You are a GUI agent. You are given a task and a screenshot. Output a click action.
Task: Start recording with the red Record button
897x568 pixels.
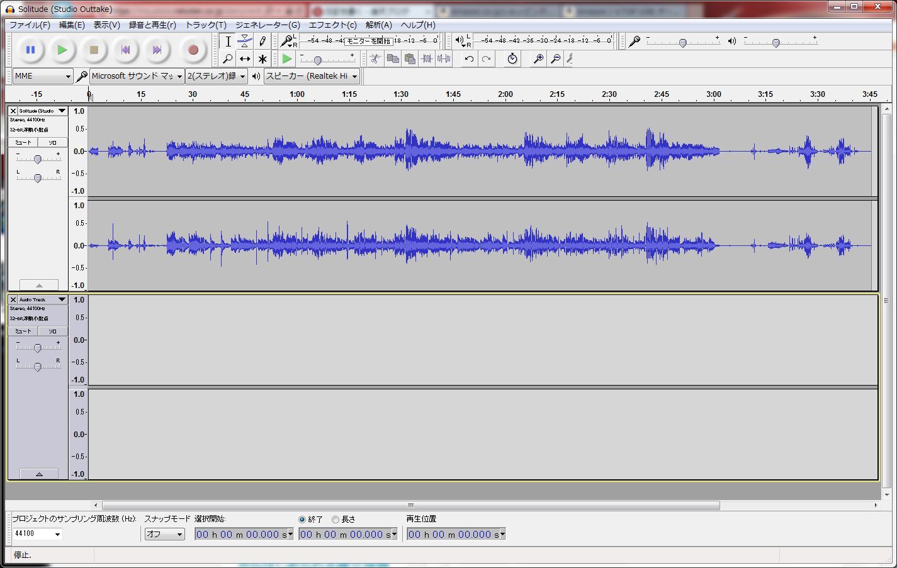point(193,50)
